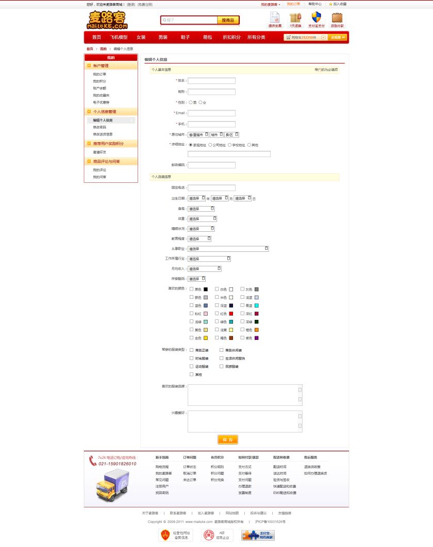Click the shopping cart icon
Viewport: 433px width, 547px height.
[288, 37]
